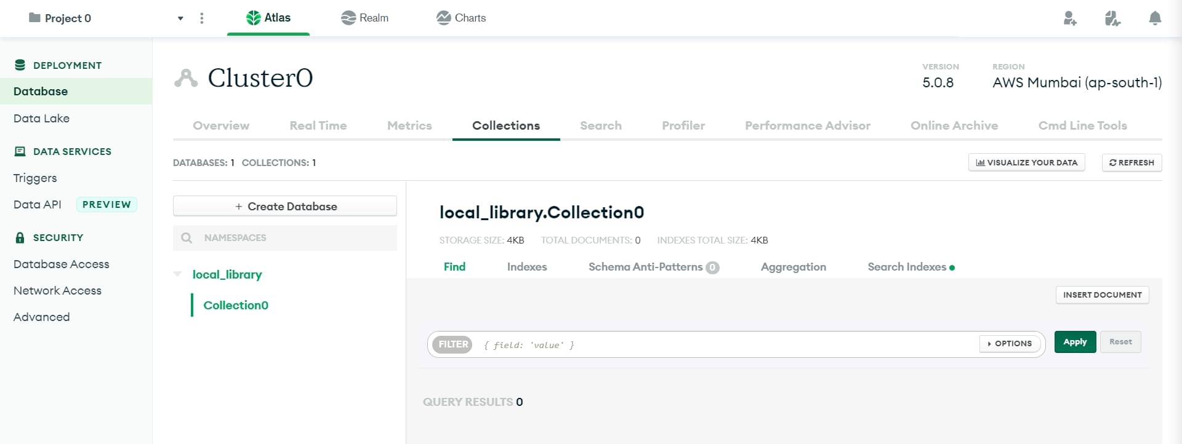
Task: Click the invite user icon
Action: 1070,18
